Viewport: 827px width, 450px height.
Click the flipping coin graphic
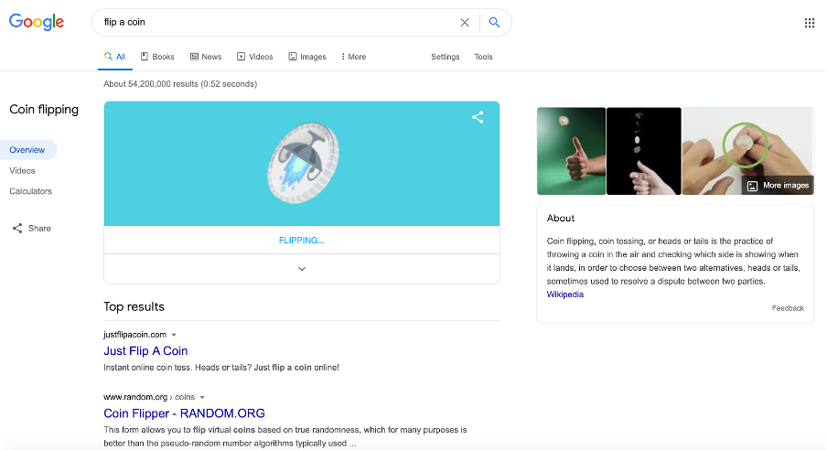tap(303, 163)
